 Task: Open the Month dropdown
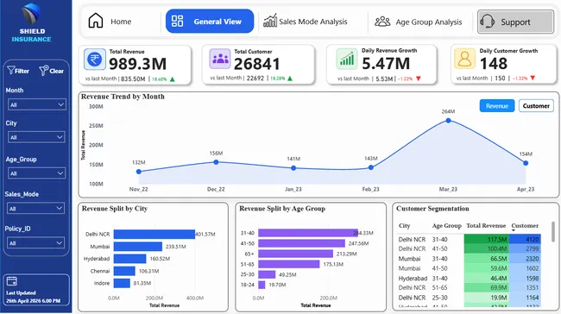tap(37, 104)
